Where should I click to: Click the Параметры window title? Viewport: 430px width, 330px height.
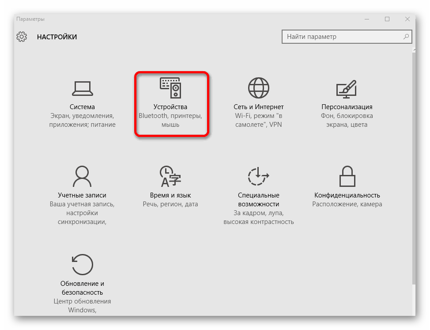pyautogui.click(x=30, y=19)
